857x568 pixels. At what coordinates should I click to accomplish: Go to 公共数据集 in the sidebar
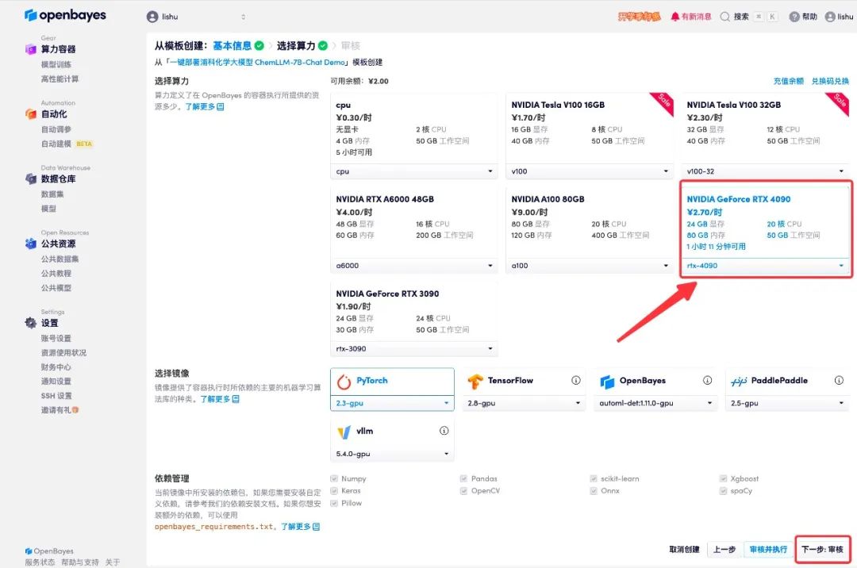click(60, 259)
